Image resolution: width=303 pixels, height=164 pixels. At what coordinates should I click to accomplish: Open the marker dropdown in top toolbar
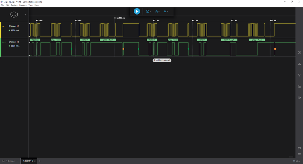(x=166, y=12)
